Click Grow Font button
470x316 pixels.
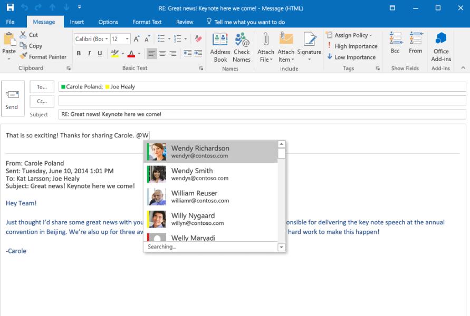click(x=137, y=39)
